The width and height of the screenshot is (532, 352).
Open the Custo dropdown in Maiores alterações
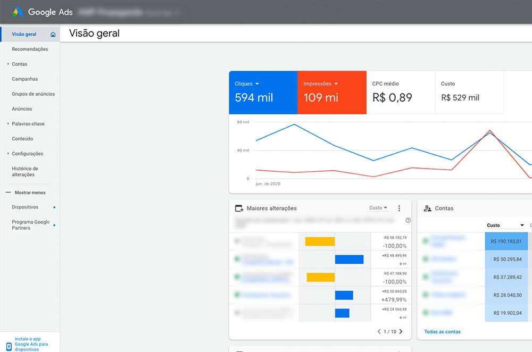point(378,207)
